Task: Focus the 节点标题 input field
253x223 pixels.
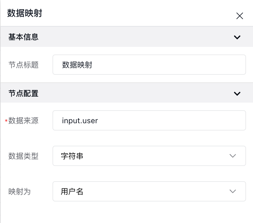Action: (149, 65)
